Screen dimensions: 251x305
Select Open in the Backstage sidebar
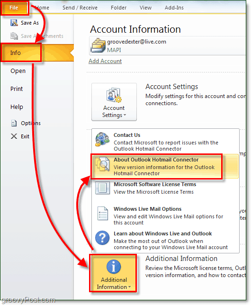[x=18, y=71]
